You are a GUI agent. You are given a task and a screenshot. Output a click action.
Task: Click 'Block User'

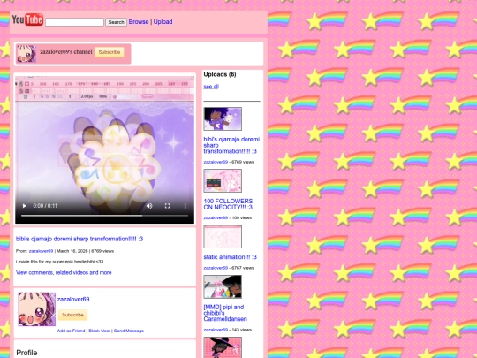[99, 331]
